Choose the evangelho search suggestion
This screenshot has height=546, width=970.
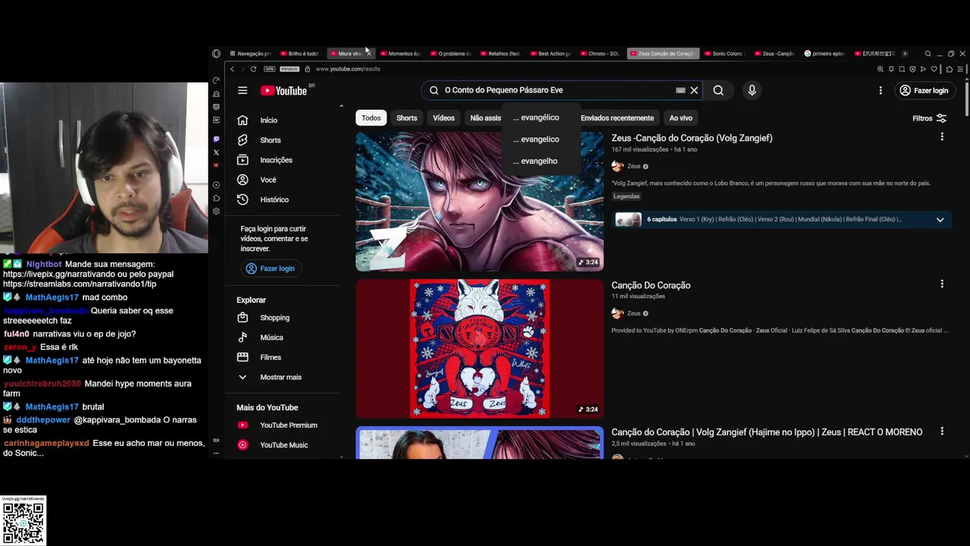(535, 161)
